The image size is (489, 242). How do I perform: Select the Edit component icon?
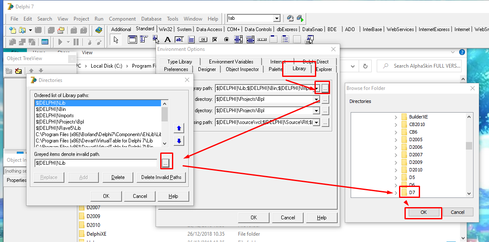179,39
